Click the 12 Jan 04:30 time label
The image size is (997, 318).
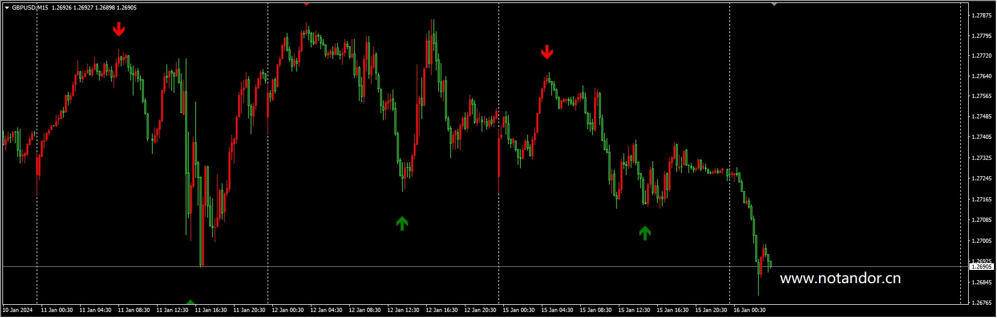tap(326, 310)
